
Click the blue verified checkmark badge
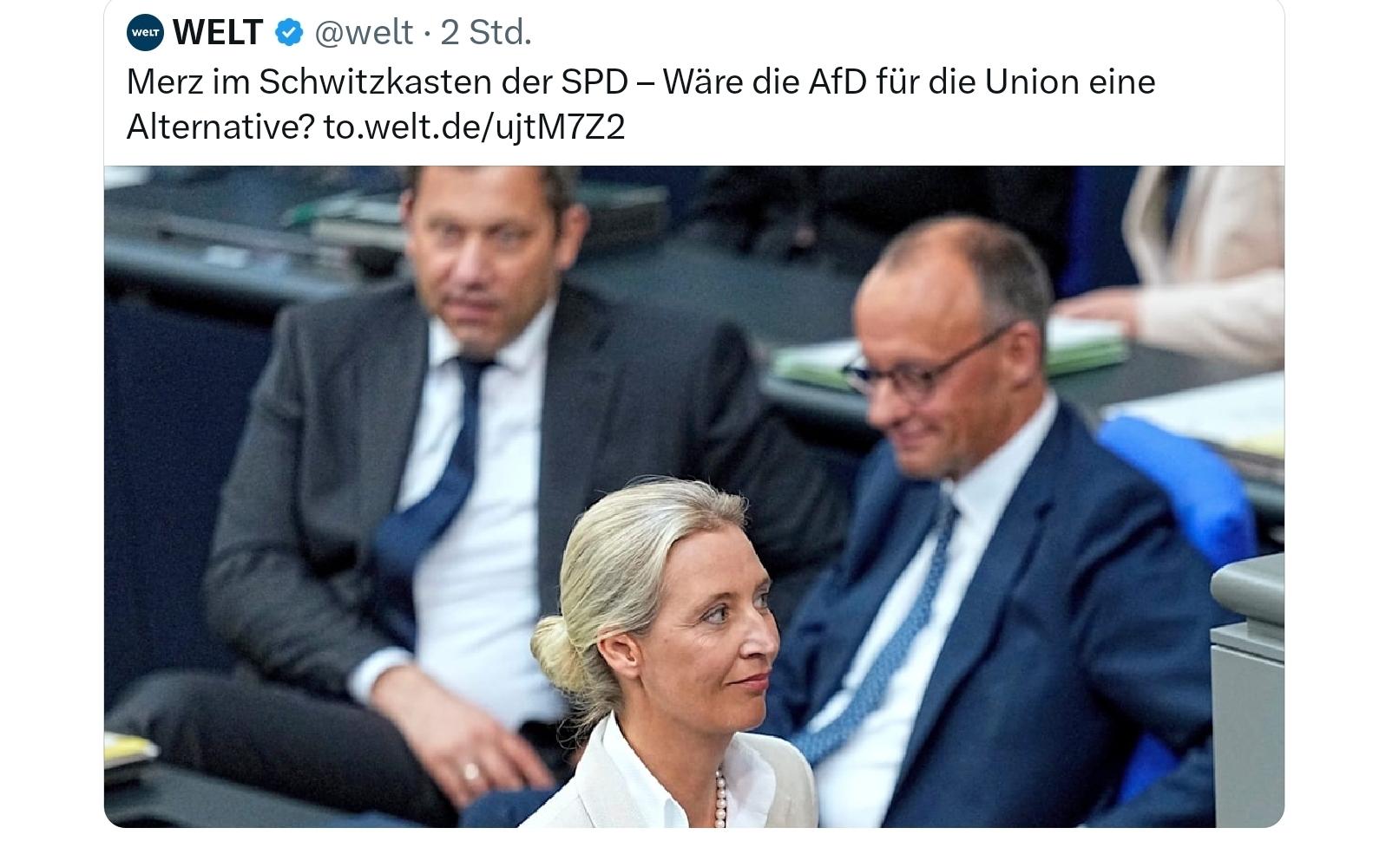(x=289, y=33)
